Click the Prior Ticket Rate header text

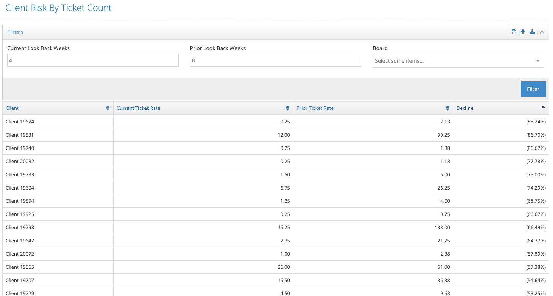coord(315,108)
